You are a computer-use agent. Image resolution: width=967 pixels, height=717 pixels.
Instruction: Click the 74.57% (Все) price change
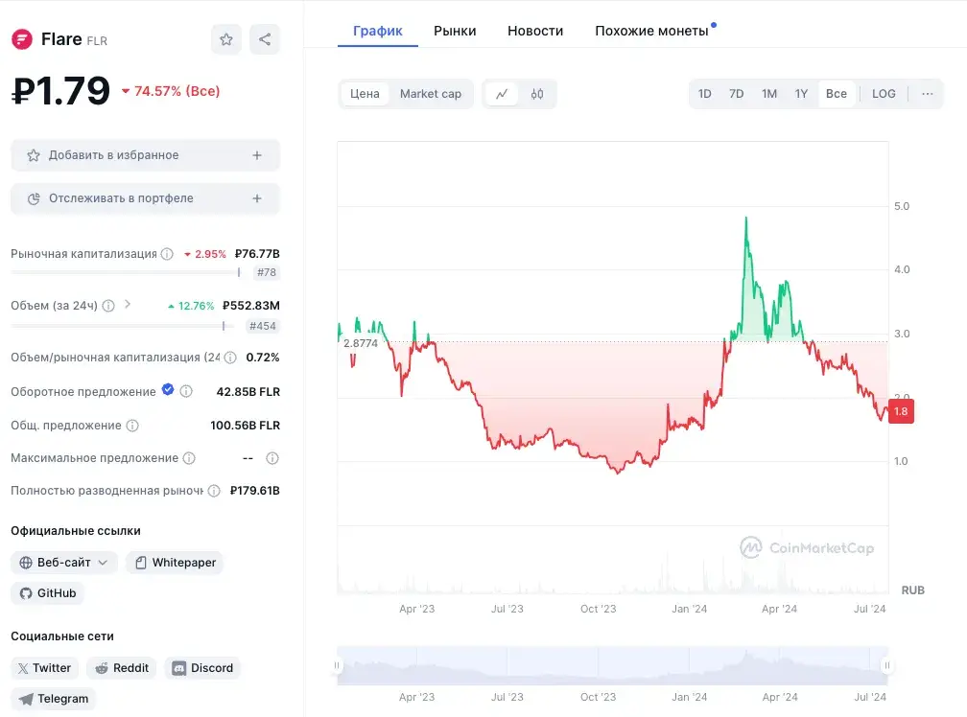(171, 91)
